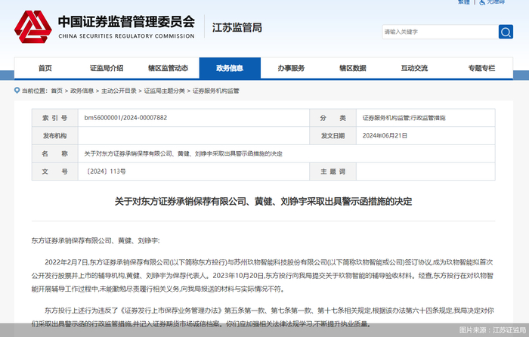Click the paragraph starting 东方投行上述行为违反了
The width and height of the screenshot is (529, 337).
click(262, 317)
